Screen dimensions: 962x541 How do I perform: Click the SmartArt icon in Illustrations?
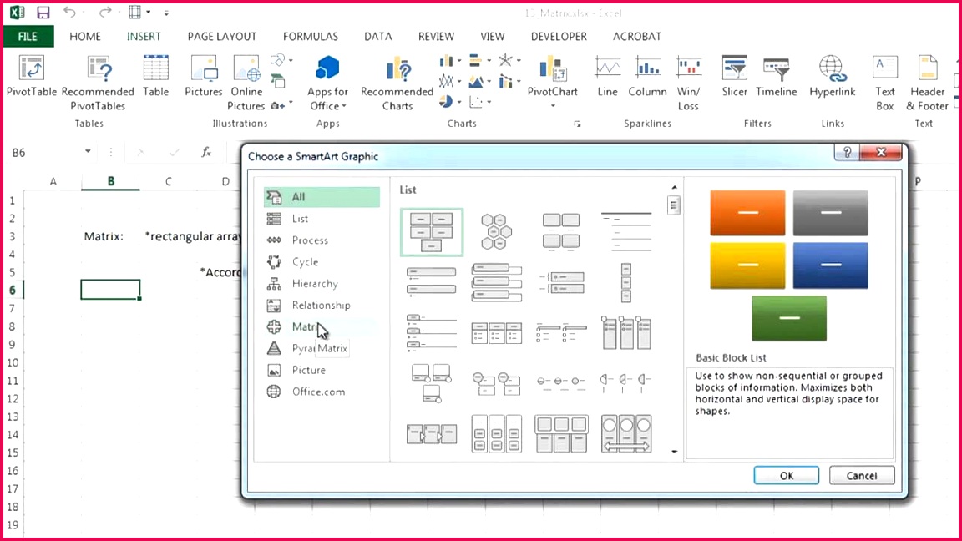[278, 82]
